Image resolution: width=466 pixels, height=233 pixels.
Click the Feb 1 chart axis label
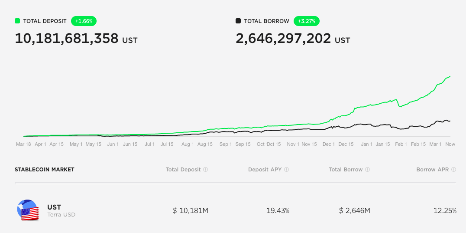point(401,144)
